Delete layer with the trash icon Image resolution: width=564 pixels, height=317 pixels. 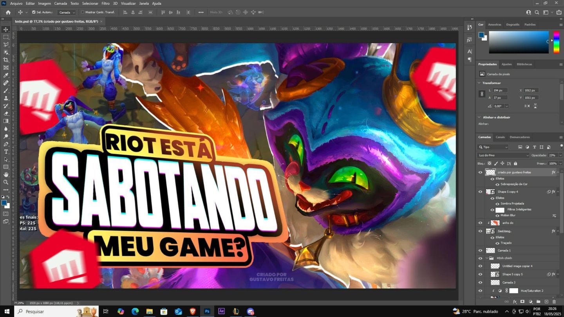point(554,302)
